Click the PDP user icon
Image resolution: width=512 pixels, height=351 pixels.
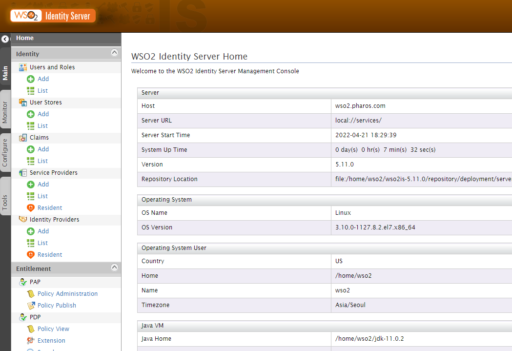point(23,317)
